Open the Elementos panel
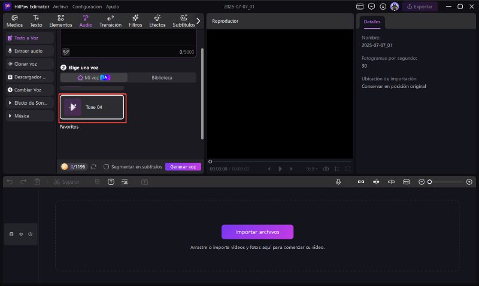479x286 pixels. click(61, 21)
